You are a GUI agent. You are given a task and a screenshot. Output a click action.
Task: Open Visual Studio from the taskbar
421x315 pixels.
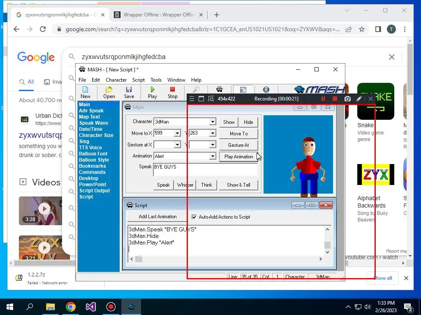[x=91, y=307]
